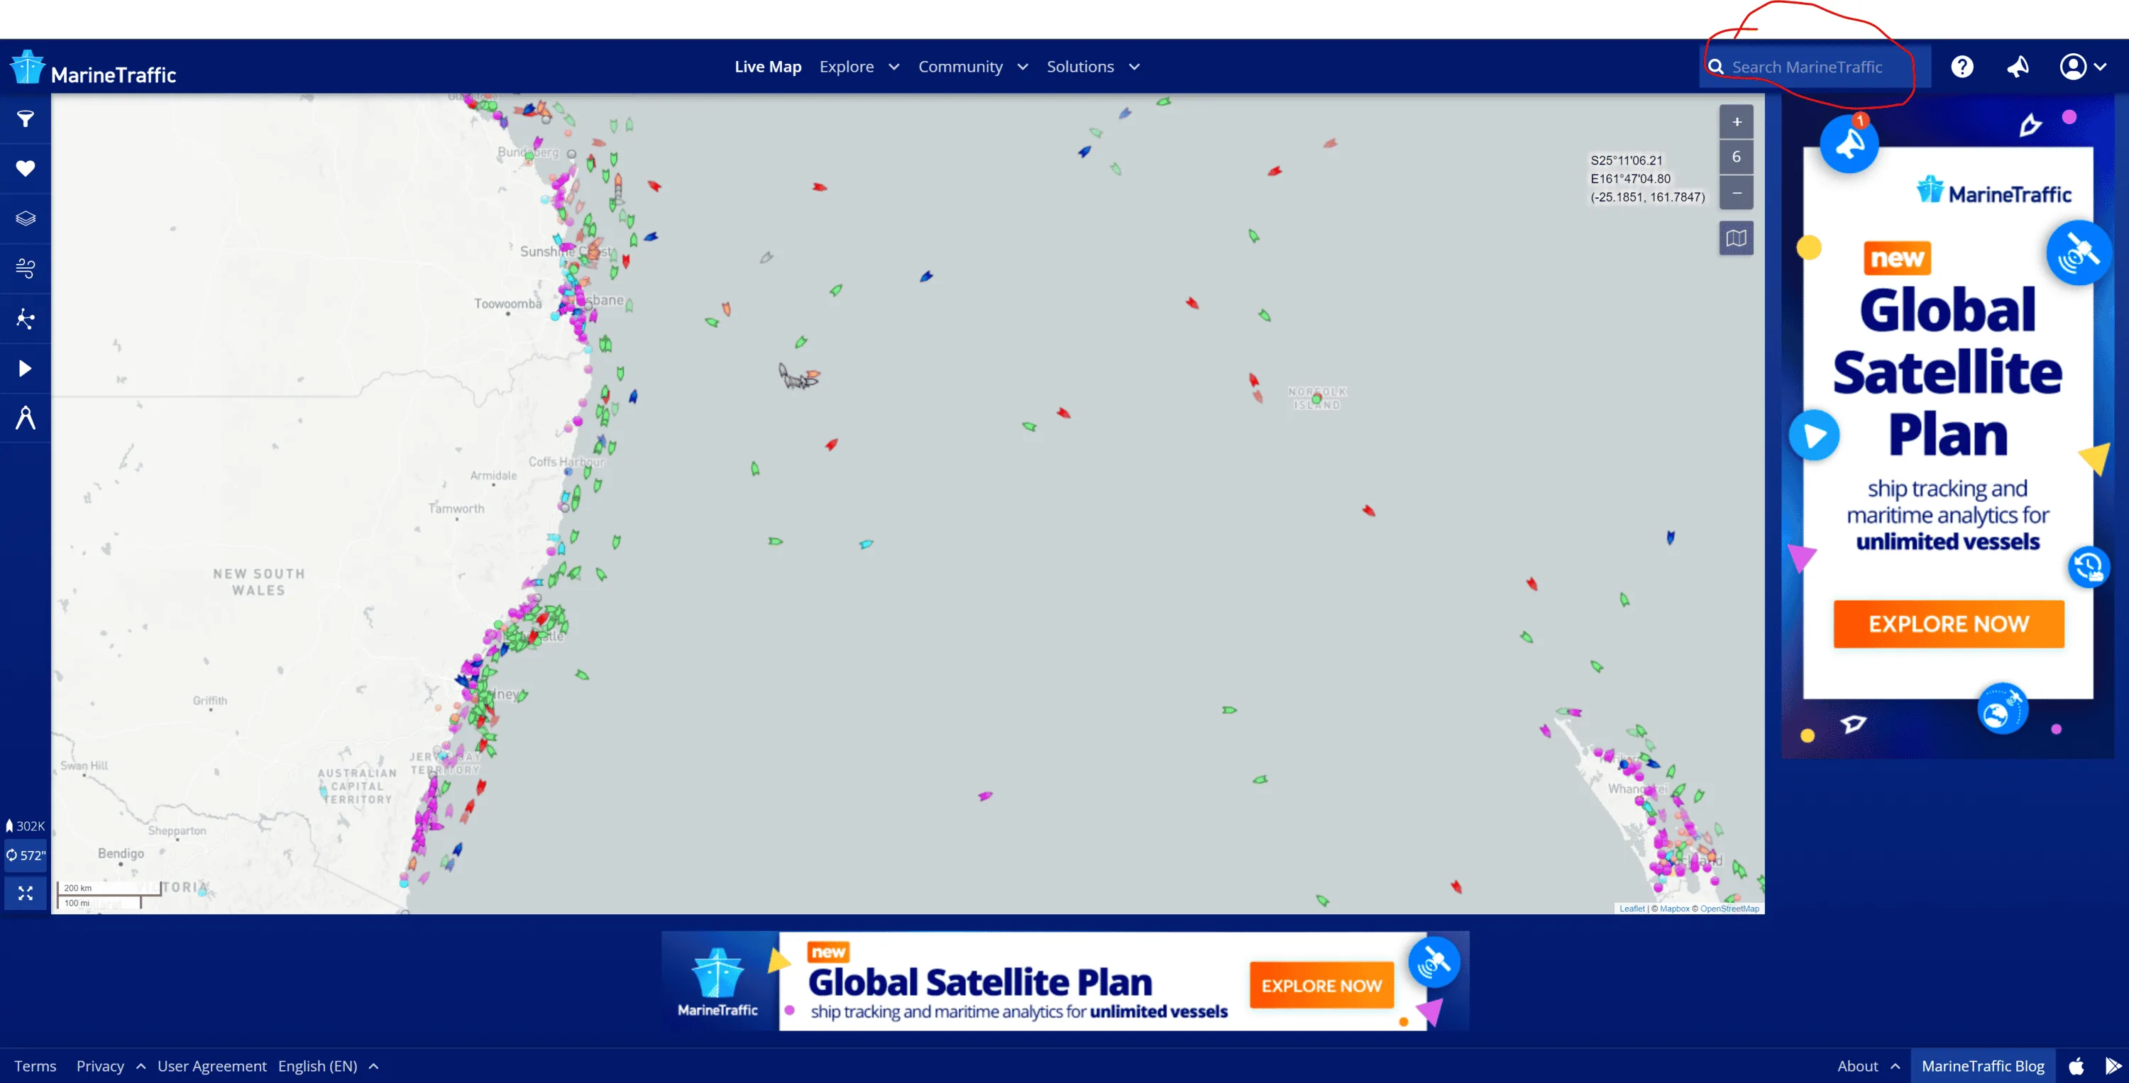Click the NEW SOUTH WALES state label
The image size is (2129, 1083).
tap(259, 582)
